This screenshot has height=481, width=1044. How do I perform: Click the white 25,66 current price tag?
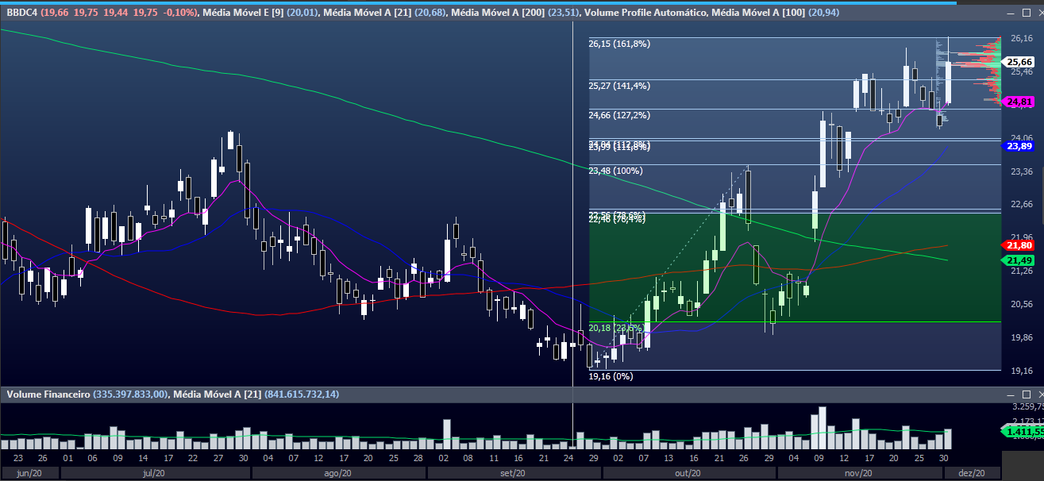pyautogui.click(x=1019, y=62)
